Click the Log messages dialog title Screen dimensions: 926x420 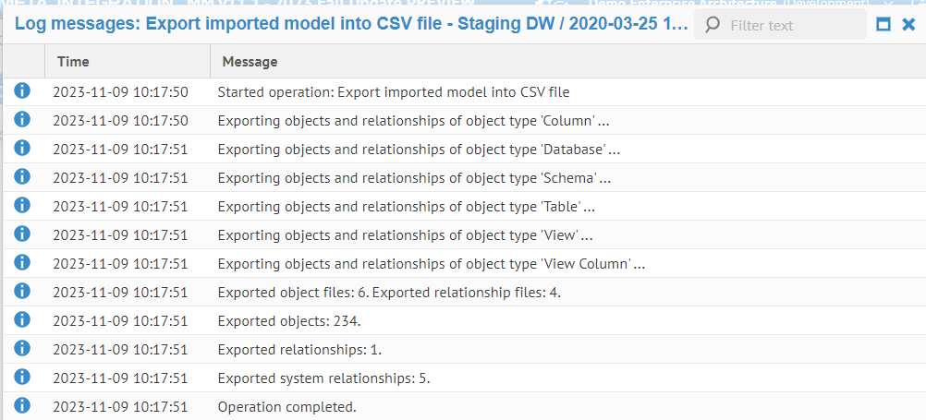[351, 25]
